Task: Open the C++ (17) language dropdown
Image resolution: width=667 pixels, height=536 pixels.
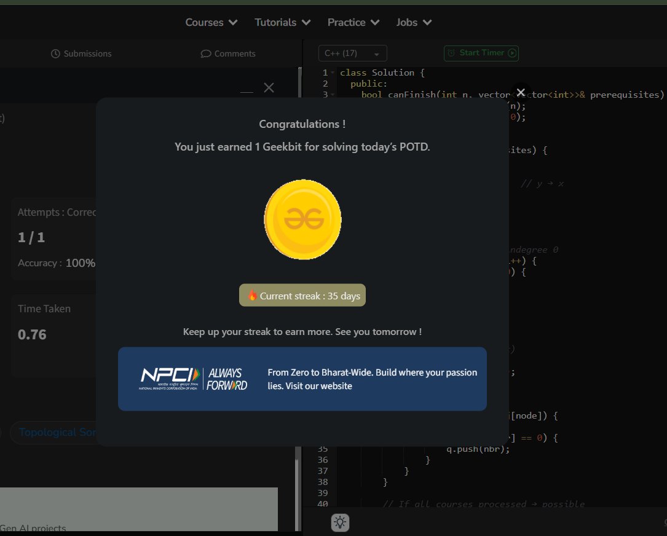Action: (x=353, y=53)
